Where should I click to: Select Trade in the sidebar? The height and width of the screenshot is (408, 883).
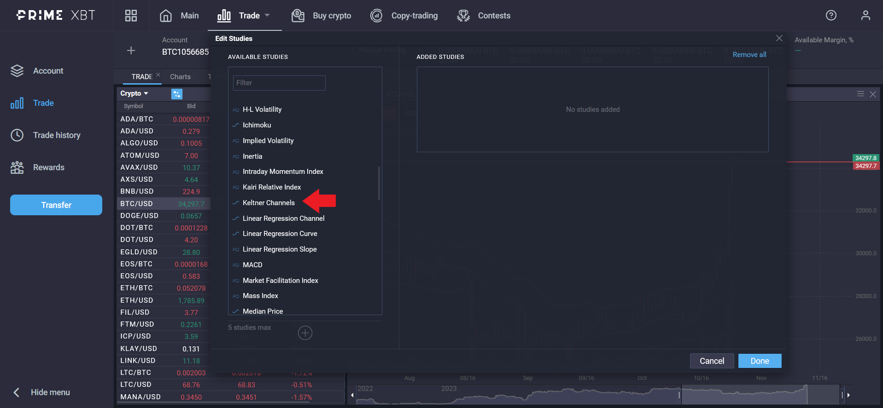pyautogui.click(x=32, y=103)
